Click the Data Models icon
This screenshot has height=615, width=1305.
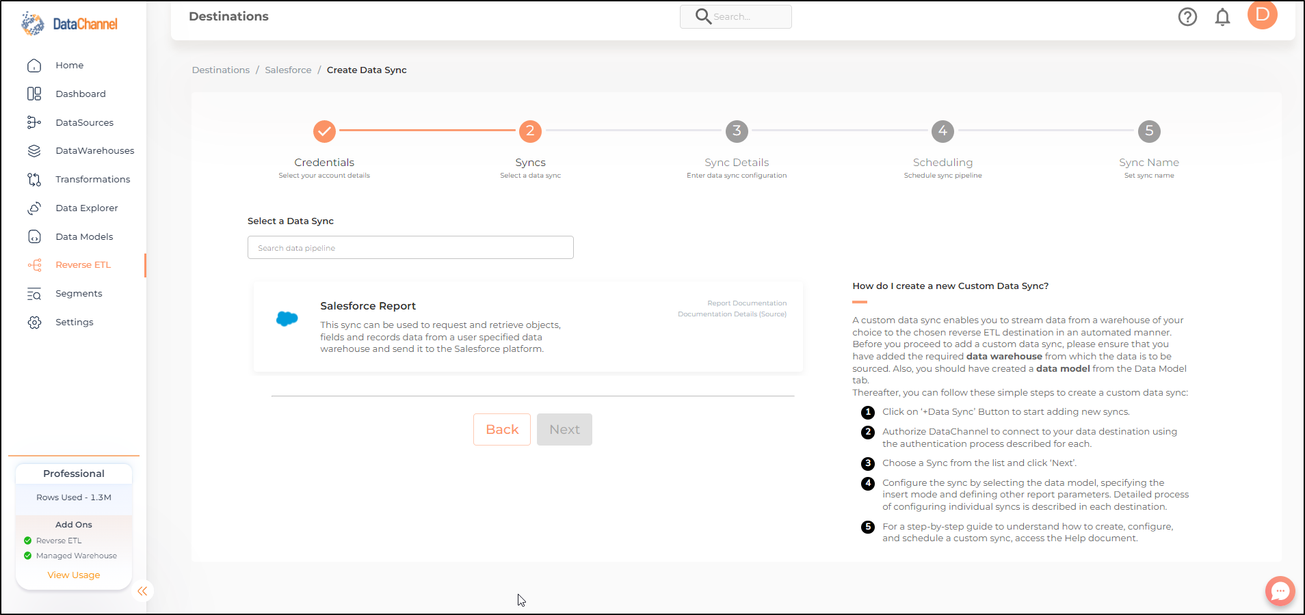click(x=34, y=236)
